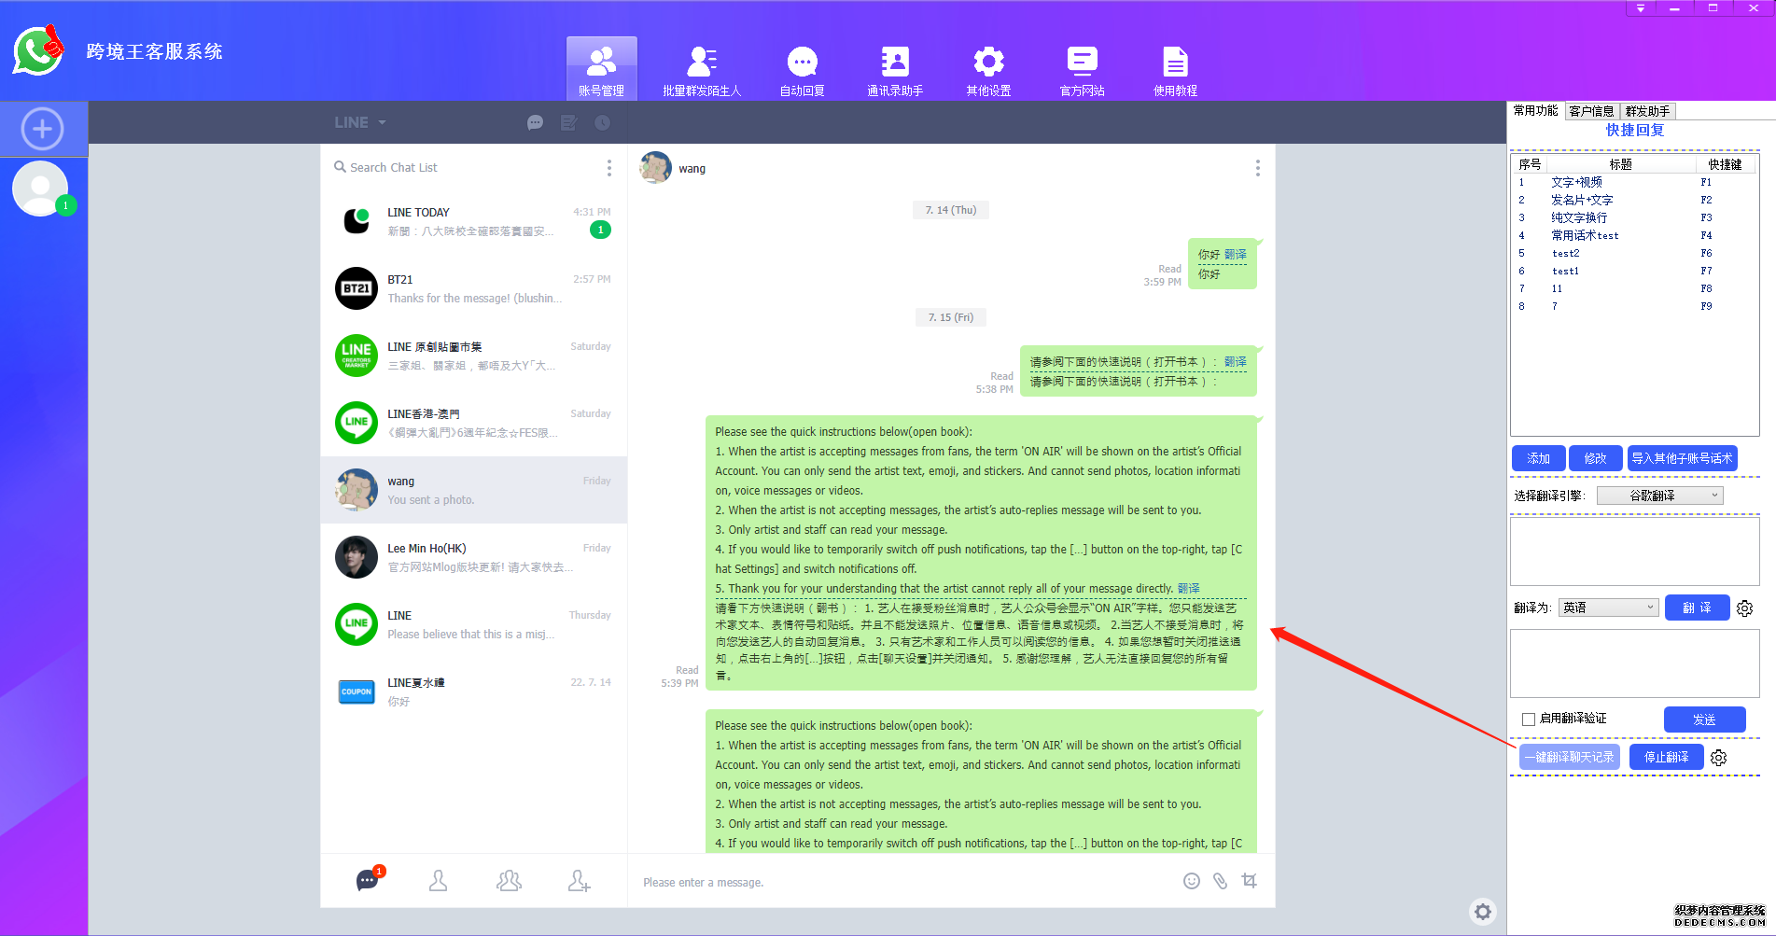Click the paperclip attachment icon
Screen dimensions: 1776x936
click(x=1220, y=881)
